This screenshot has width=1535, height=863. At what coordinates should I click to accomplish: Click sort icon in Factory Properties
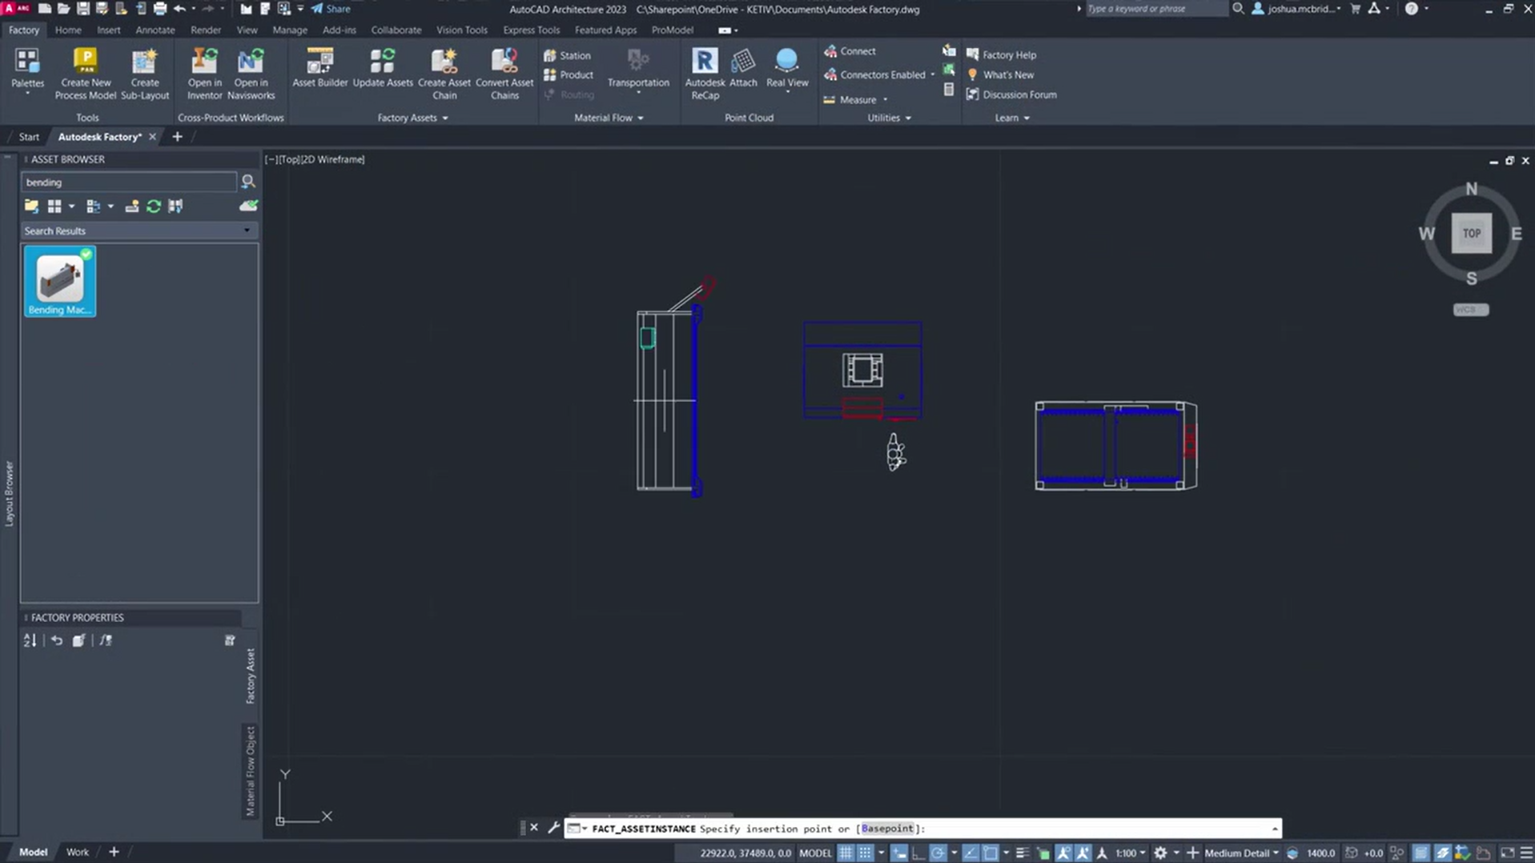(x=30, y=640)
